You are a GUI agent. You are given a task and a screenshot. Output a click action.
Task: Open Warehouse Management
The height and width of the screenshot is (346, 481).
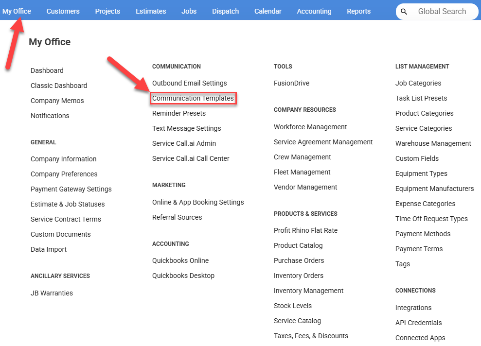[433, 143]
